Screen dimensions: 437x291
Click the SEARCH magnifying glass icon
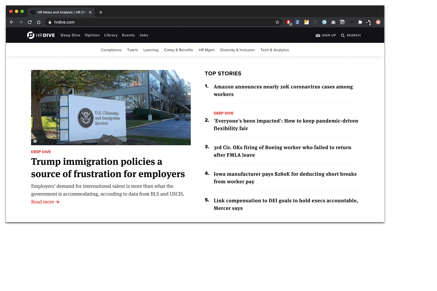point(343,36)
